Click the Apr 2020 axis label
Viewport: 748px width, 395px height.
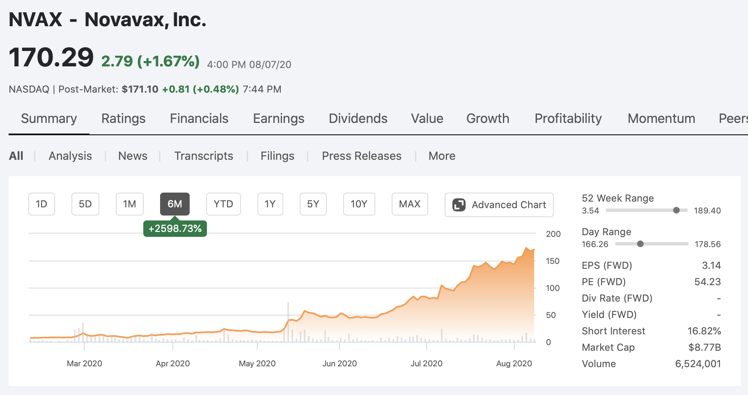click(173, 363)
